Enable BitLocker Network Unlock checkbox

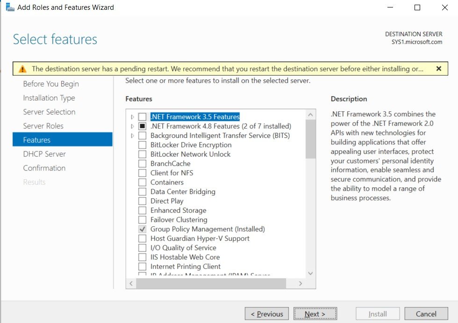click(142, 154)
